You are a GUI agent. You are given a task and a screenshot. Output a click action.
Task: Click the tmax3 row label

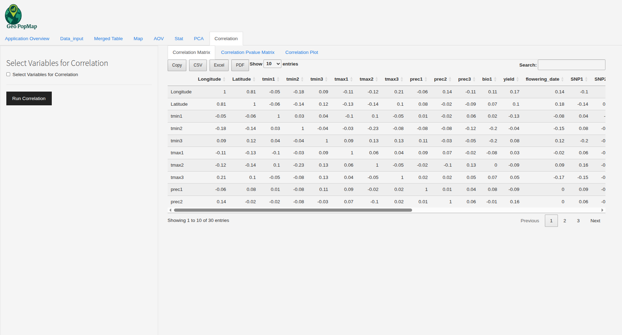pyautogui.click(x=177, y=178)
